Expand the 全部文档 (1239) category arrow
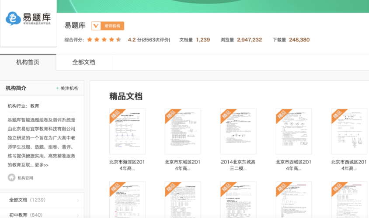369x218 pixels. click(x=78, y=201)
